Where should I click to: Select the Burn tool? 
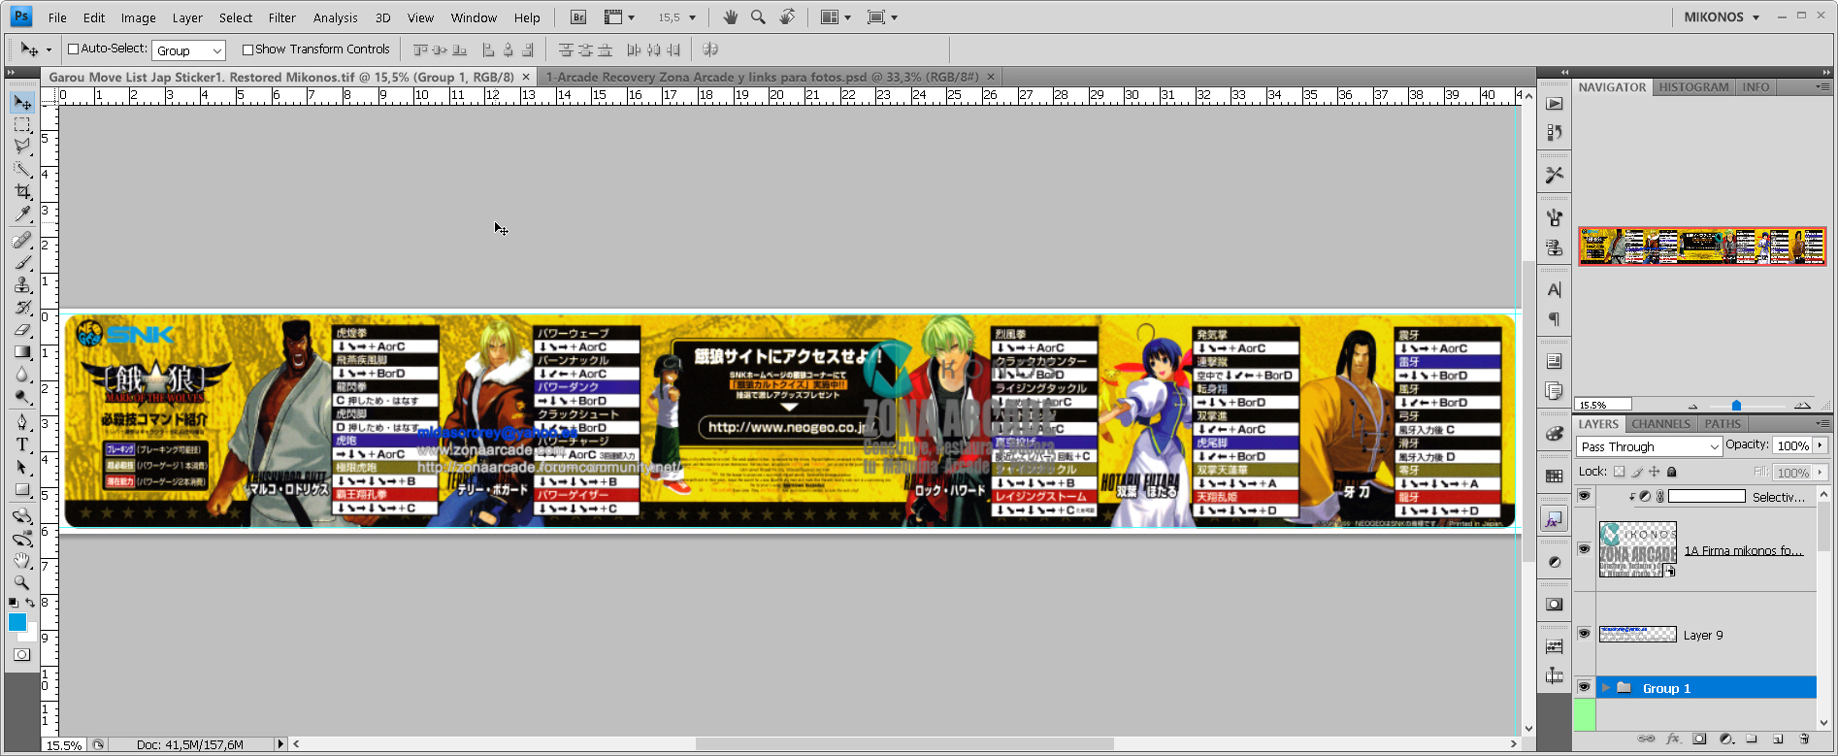click(x=22, y=396)
